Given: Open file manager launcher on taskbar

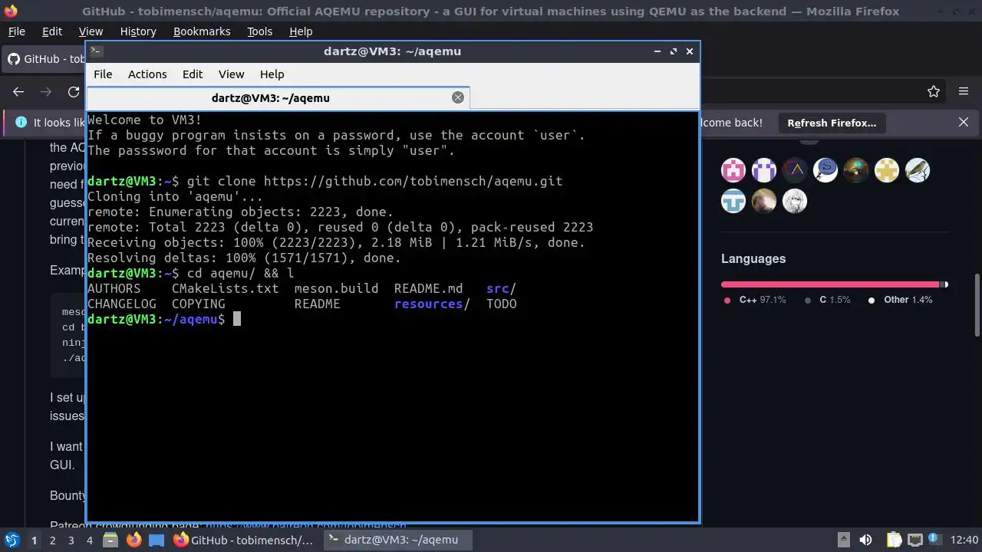Looking at the screenshot, I should (110, 540).
